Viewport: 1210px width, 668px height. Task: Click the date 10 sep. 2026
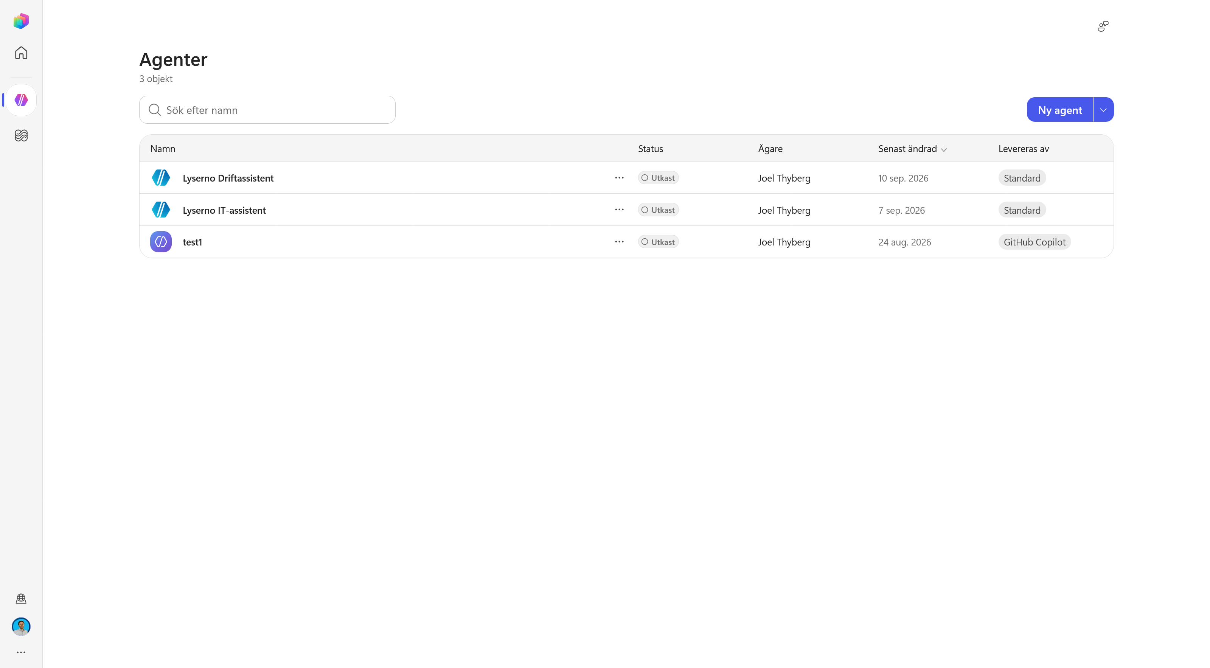pyautogui.click(x=903, y=178)
